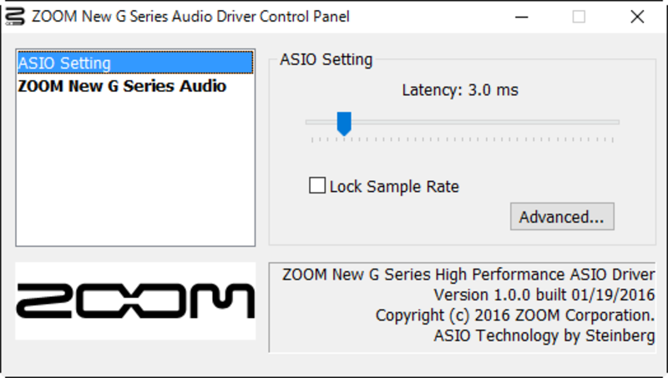Click the ZOOM app icon in title bar
The image size is (668, 378).
pos(14,17)
